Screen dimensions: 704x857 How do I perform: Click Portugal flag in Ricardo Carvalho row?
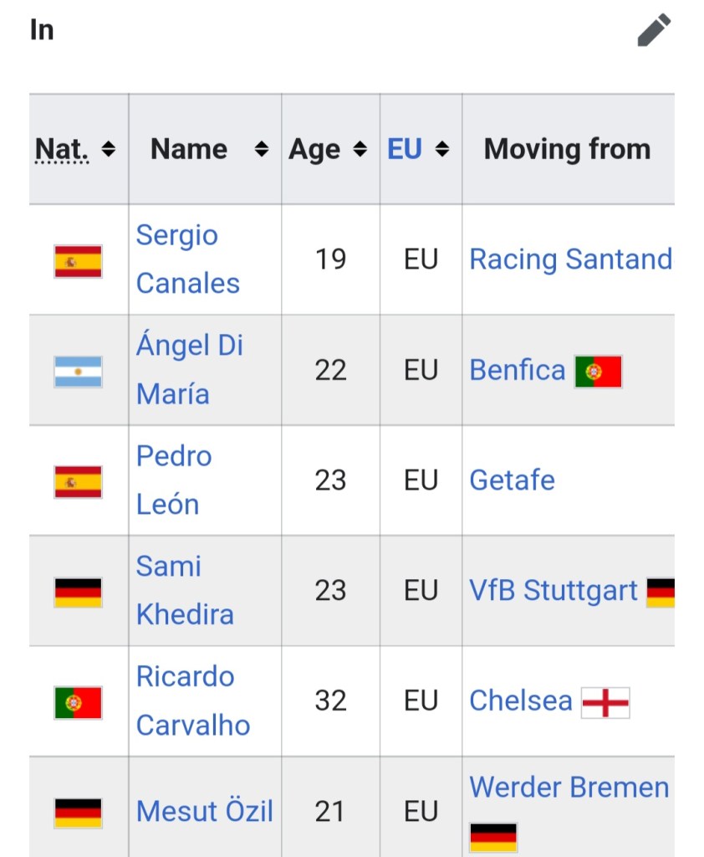[x=79, y=703]
